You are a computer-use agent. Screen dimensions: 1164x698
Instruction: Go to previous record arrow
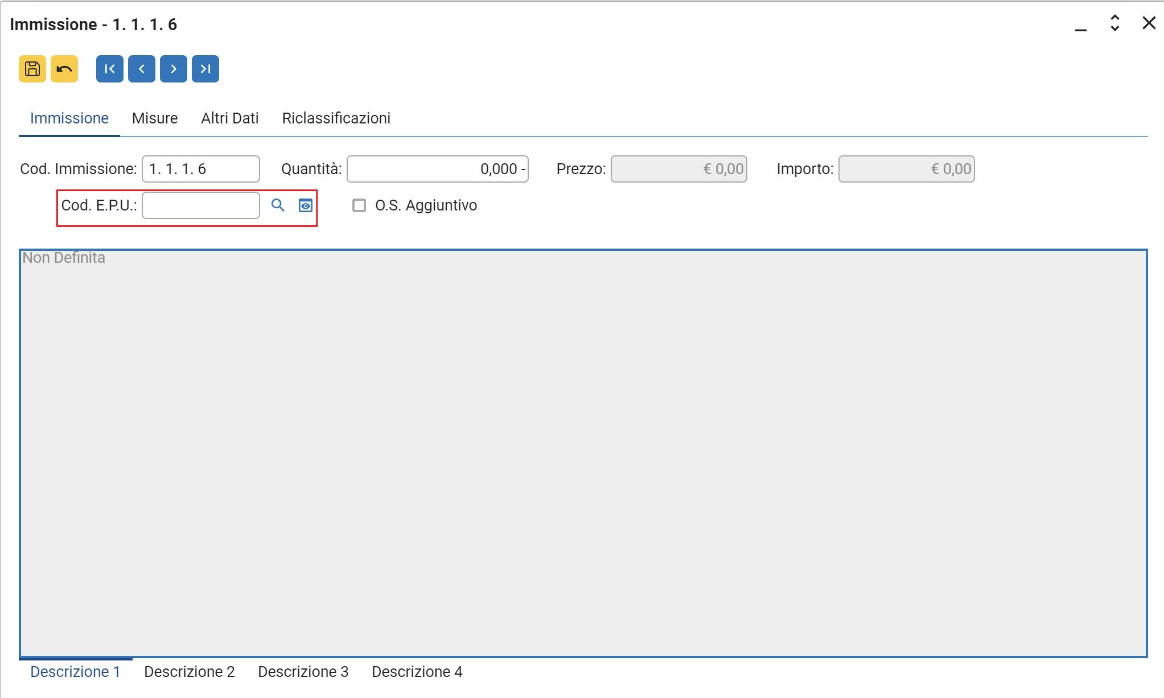click(x=142, y=69)
